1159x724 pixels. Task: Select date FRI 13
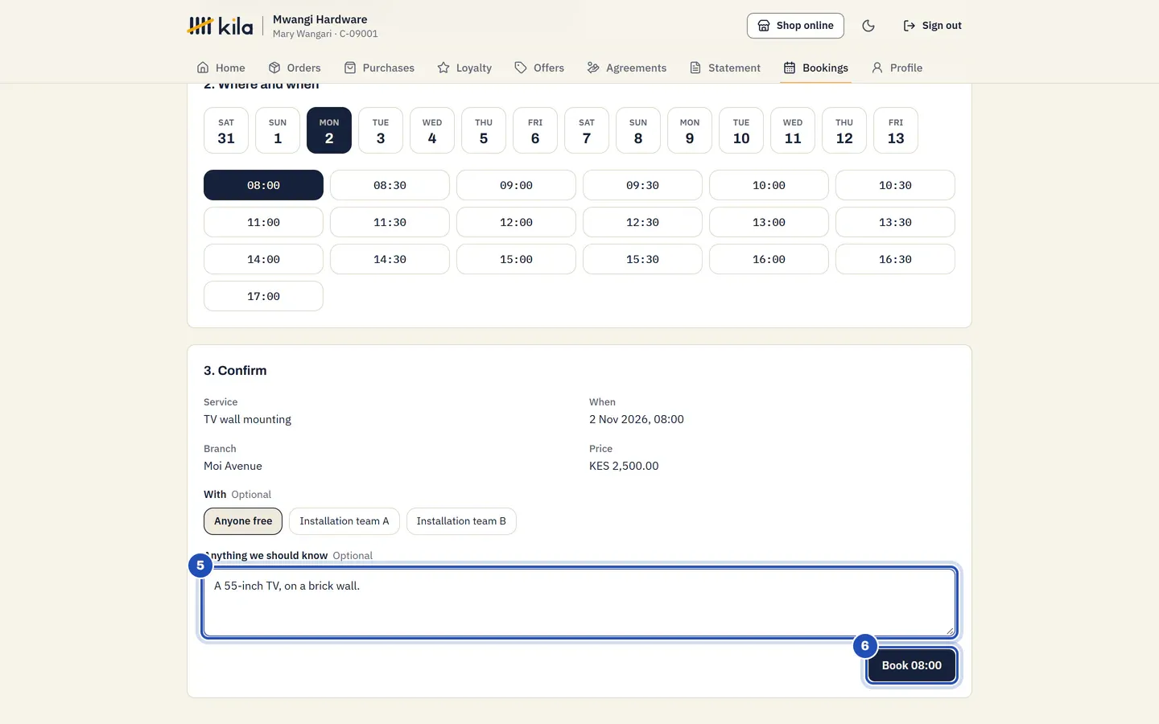coord(896,130)
